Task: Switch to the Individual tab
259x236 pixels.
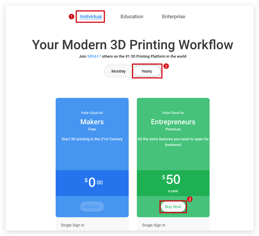Action: tap(91, 17)
